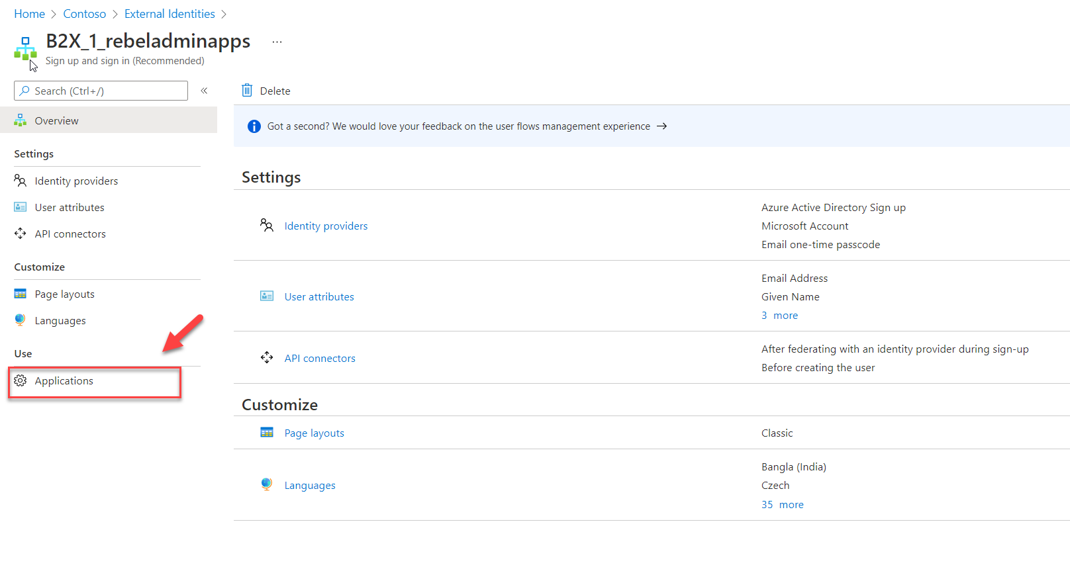Click the sidebar Languages globe icon

[21, 320]
